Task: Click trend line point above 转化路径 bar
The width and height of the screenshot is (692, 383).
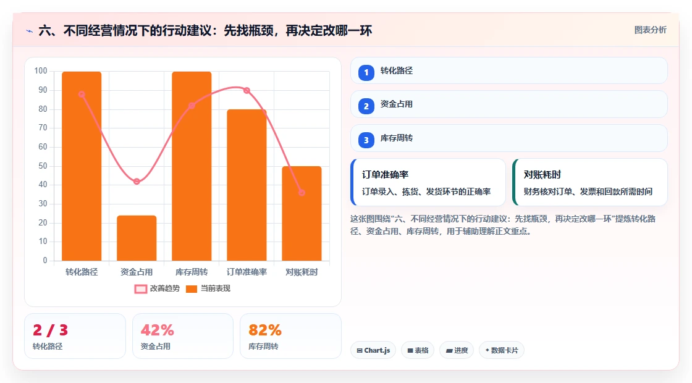Action: [x=82, y=95]
